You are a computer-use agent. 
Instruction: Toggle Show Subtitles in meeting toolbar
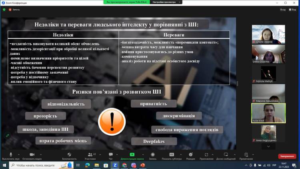[x=172, y=155]
